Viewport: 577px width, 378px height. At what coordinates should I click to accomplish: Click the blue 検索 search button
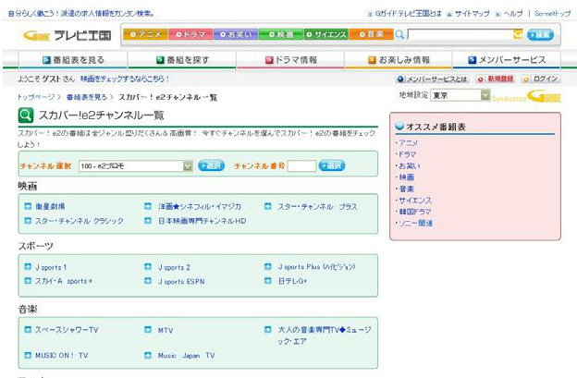click(x=540, y=35)
